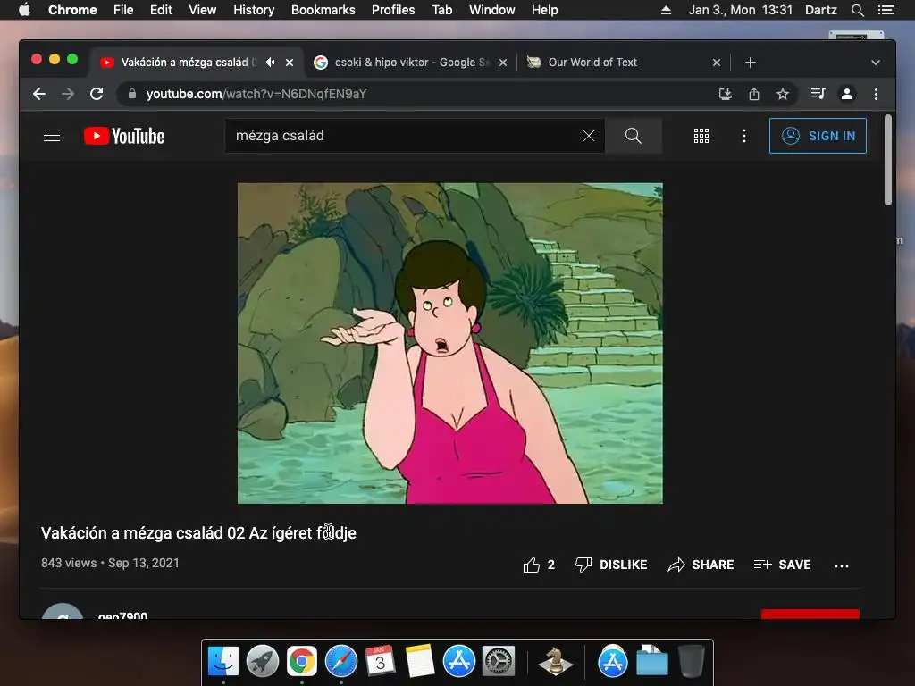Open Calendar from the Dock
The width and height of the screenshot is (915, 686).
(381, 661)
